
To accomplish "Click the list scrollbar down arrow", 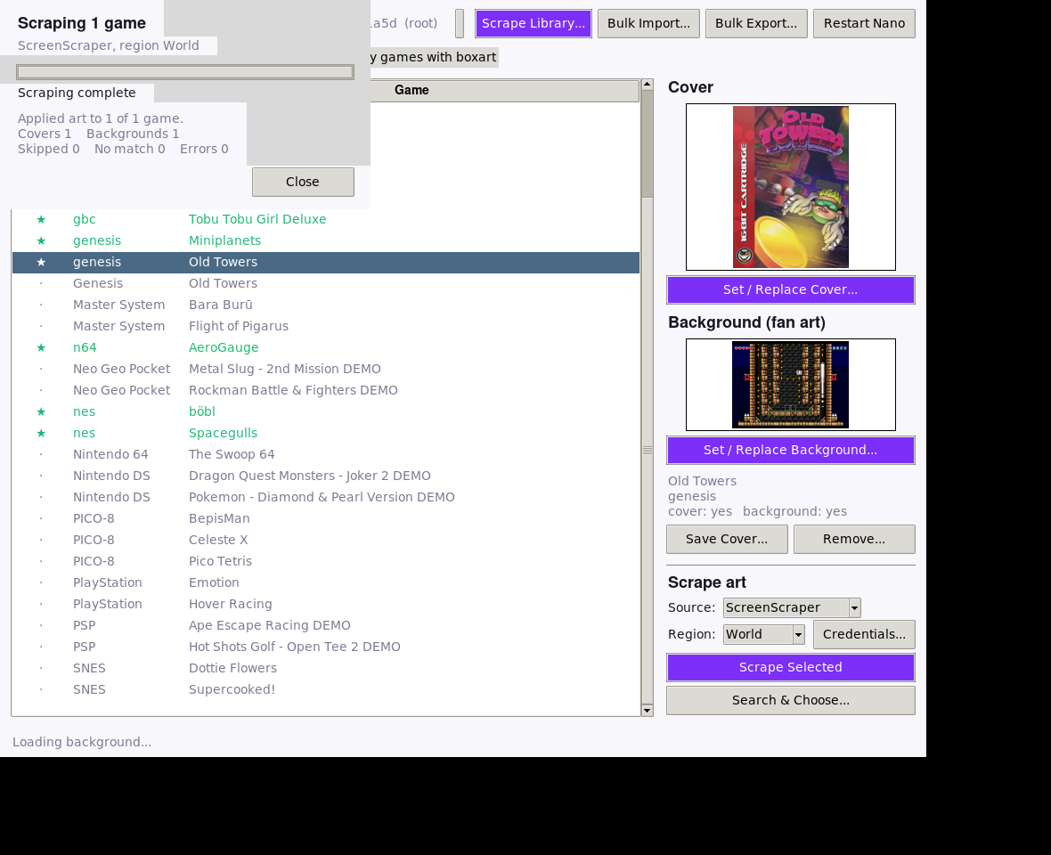I will pyautogui.click(x=647, y=710).
